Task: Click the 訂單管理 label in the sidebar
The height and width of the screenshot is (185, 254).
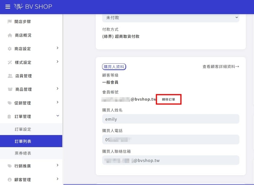Action: click(x=23, y=117)
